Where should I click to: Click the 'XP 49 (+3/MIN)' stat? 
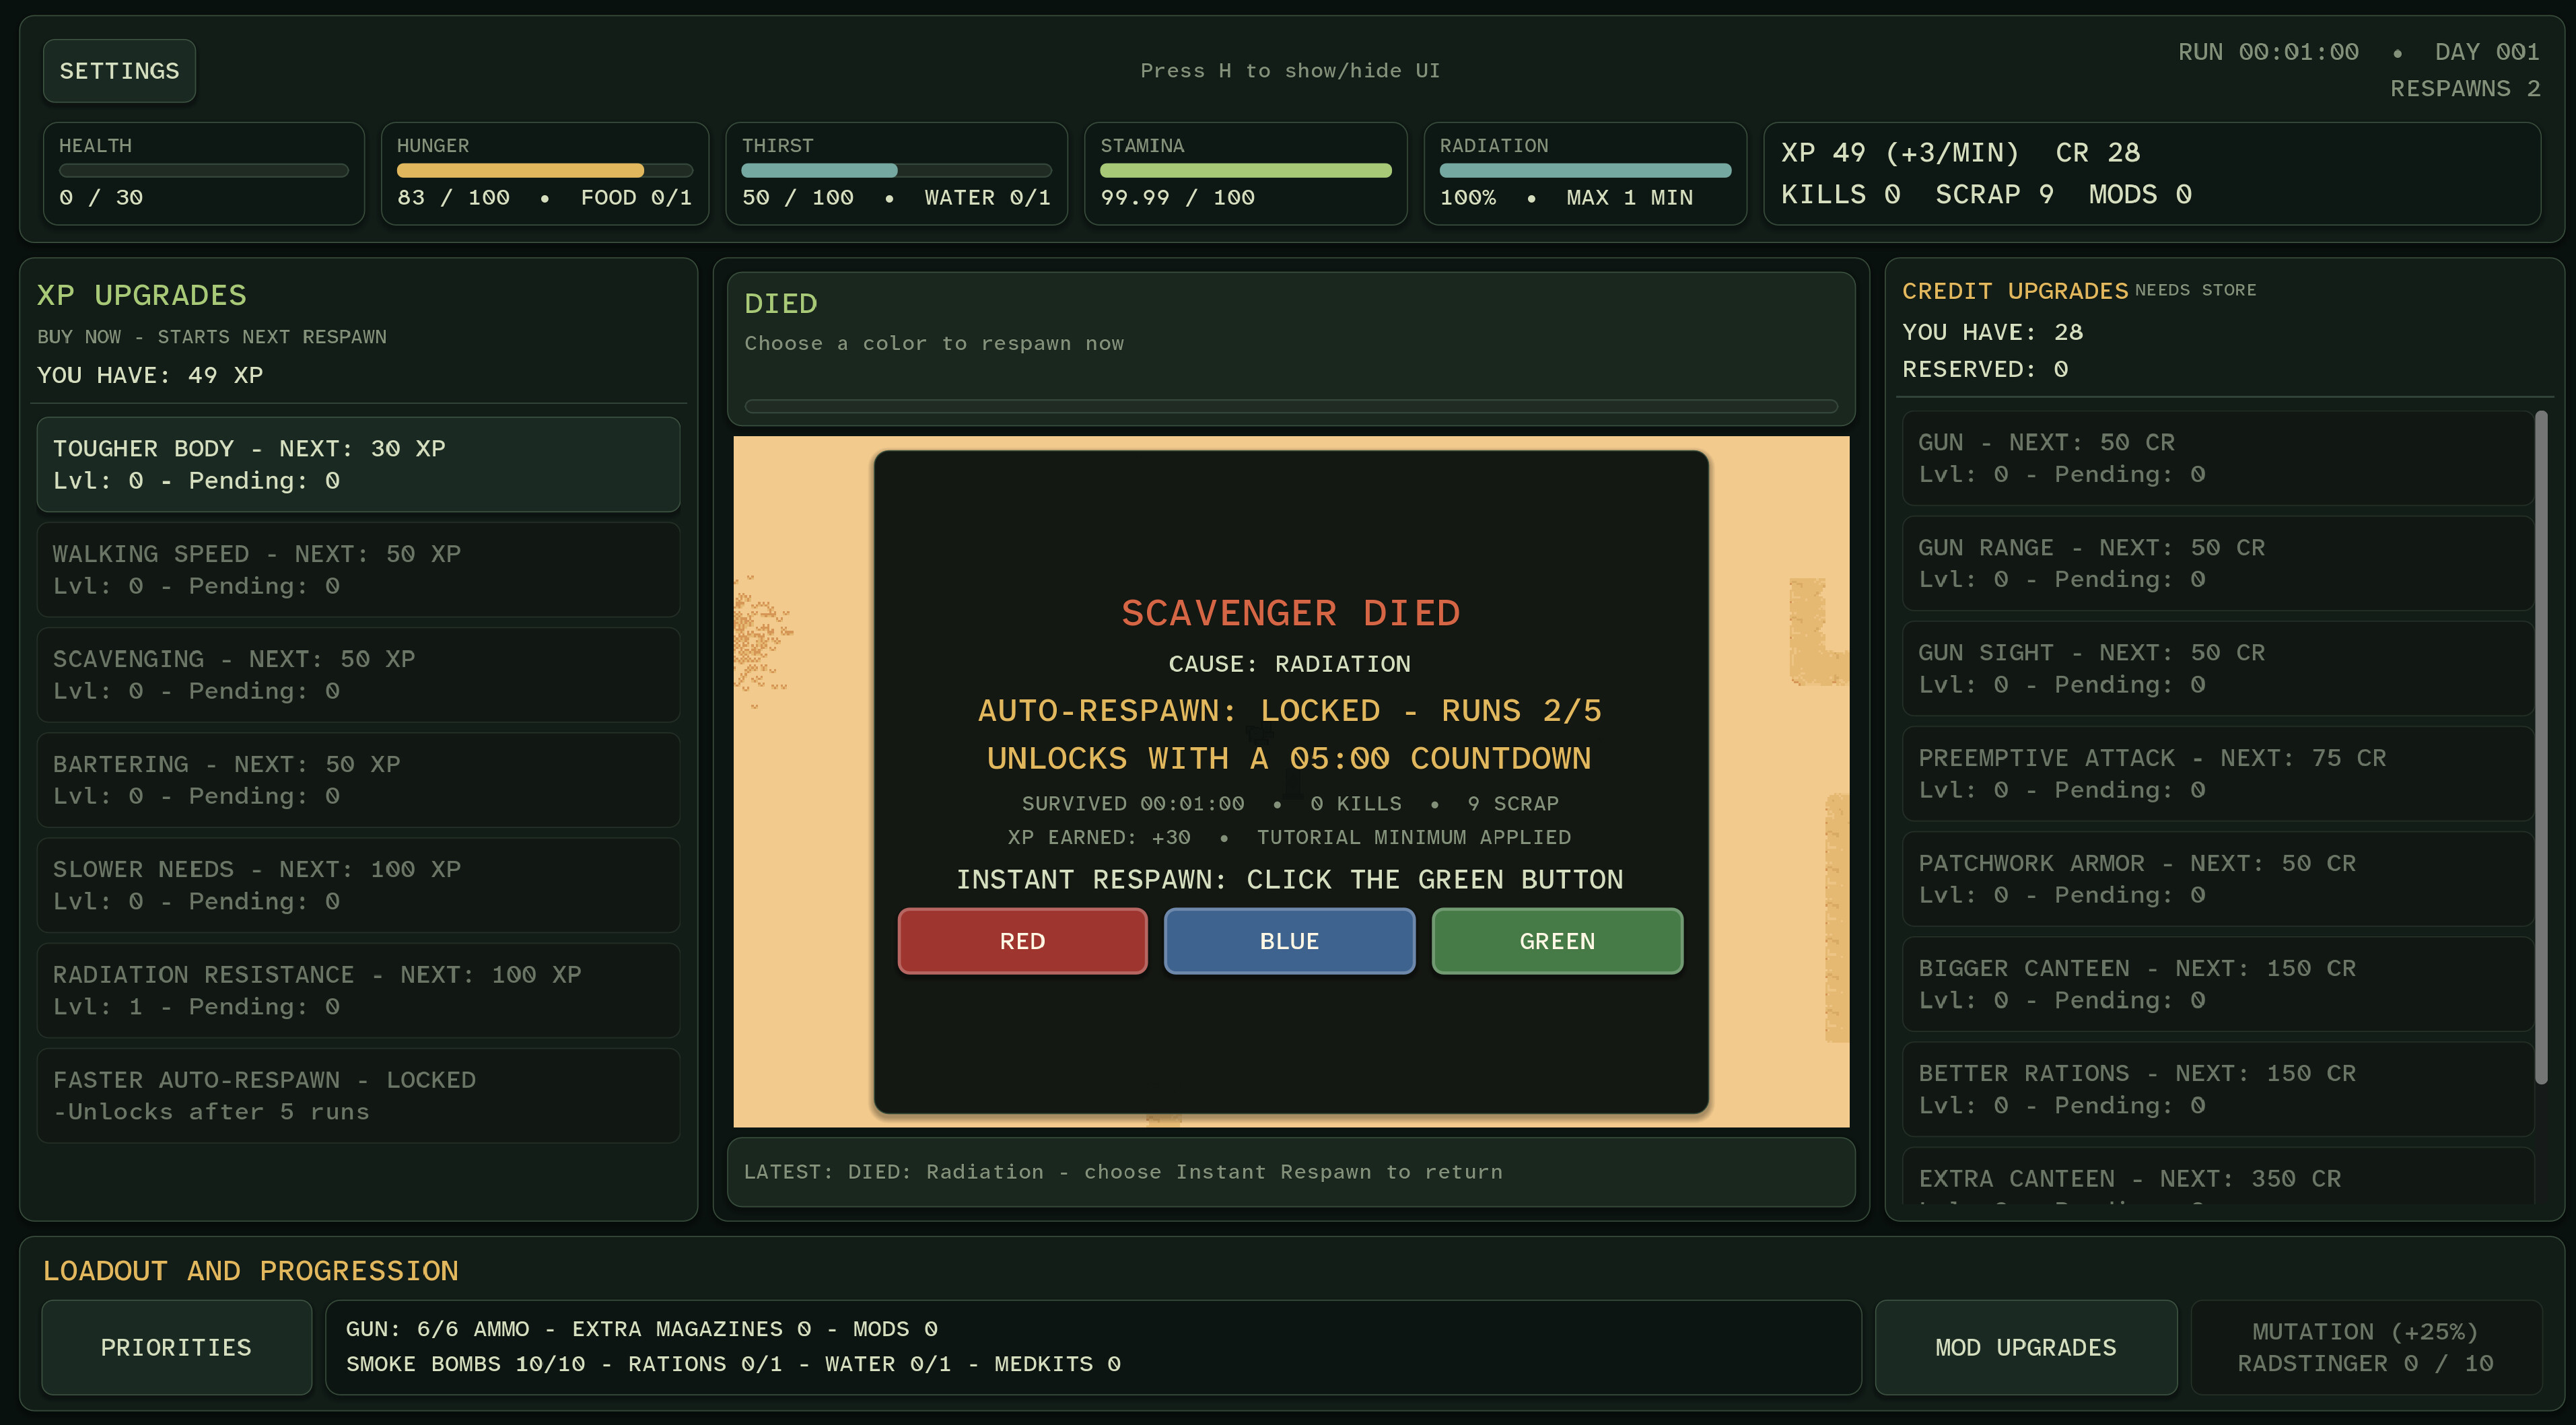[x=1900, y=153]
